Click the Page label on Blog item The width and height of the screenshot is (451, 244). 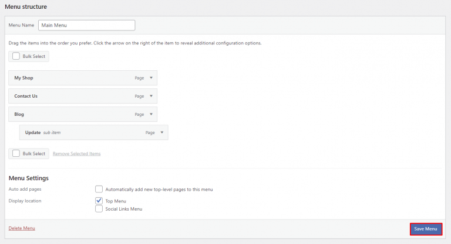tap(139, 114)
